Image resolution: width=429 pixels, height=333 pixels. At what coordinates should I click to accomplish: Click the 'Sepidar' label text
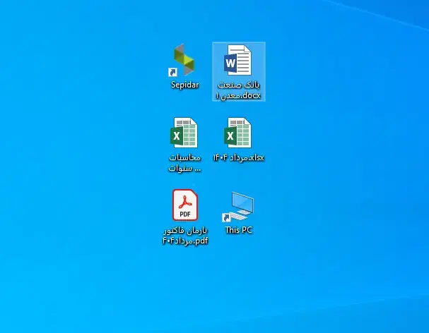(x=185, y=85)
